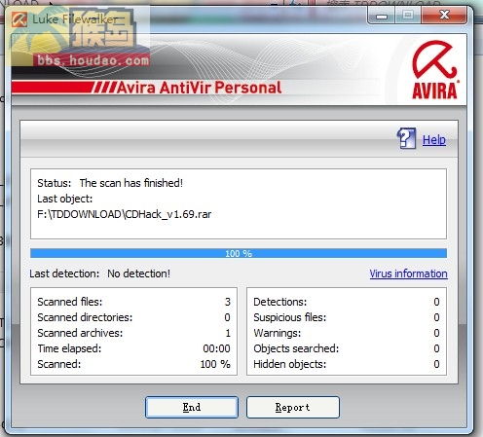Viewport: 483px width, 437px height.
Task: Click the 'Time elapsed:' label
Action: (69, 348)
